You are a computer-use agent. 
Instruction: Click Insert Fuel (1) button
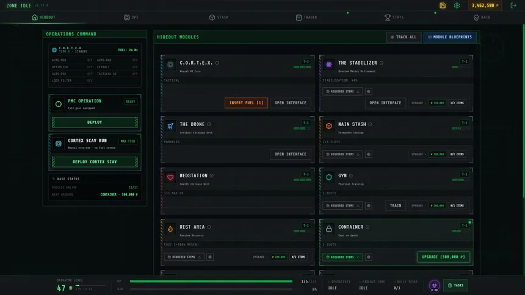tap(246, 103)
